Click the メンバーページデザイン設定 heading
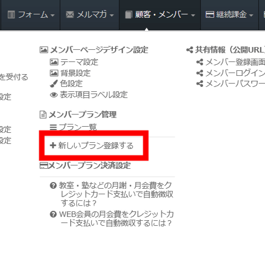Viewport: 265px width, 259px height. click(x=99, y=50)
